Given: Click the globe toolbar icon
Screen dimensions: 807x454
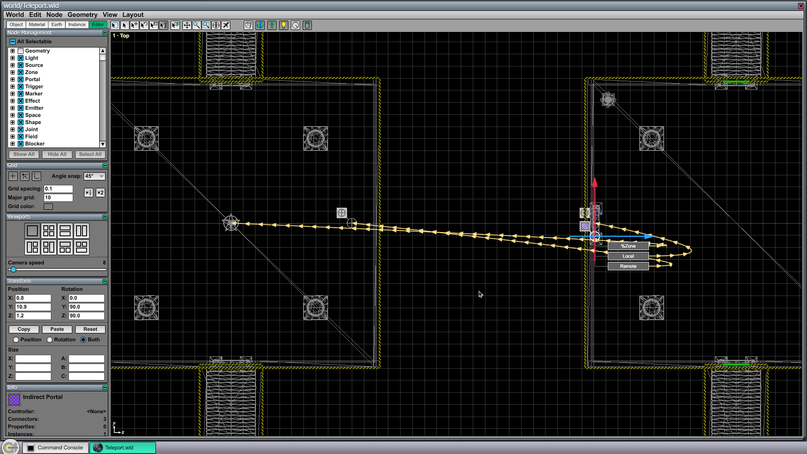Looking at the screenshot, I should pyautogui.click(x=260, y=25).
